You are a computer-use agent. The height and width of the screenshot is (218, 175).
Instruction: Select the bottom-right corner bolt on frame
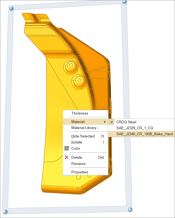pos(130,209)
